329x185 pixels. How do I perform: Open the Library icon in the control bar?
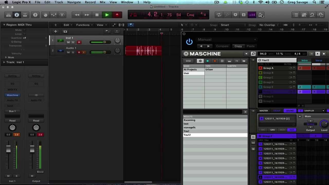point(8,15)
